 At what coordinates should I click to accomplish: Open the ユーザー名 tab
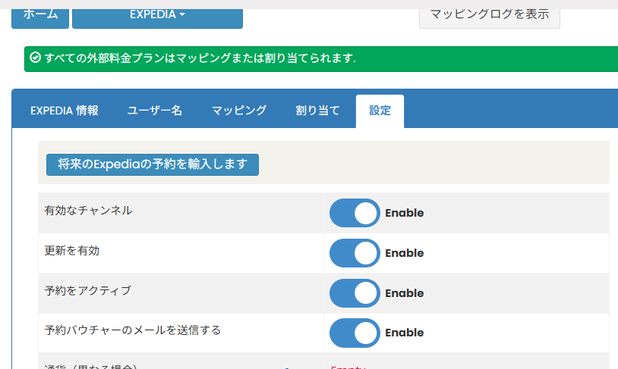(x=155, y=111)
